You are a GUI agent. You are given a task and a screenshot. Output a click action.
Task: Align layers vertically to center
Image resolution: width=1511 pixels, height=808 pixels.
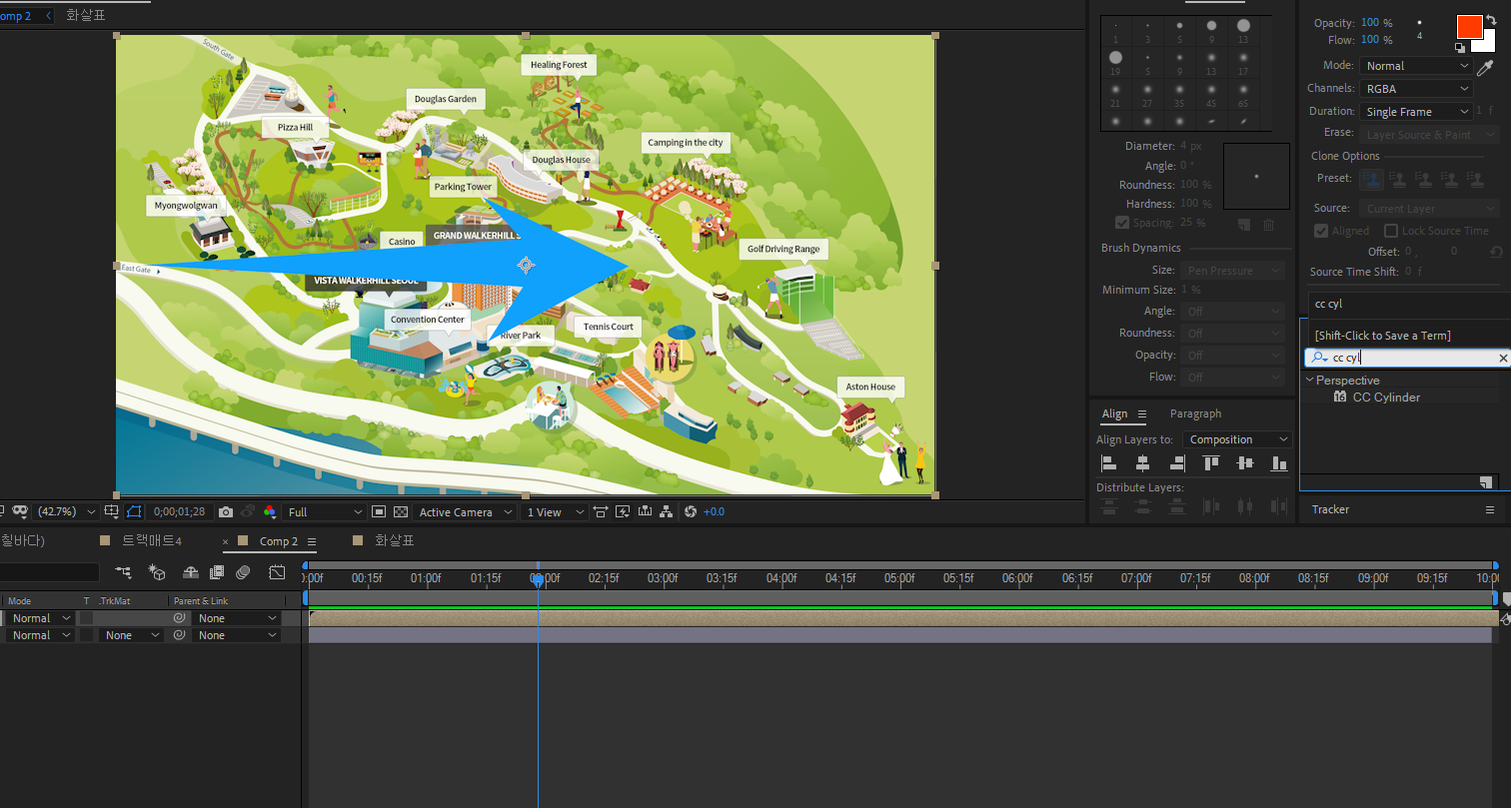[1244, 463]
